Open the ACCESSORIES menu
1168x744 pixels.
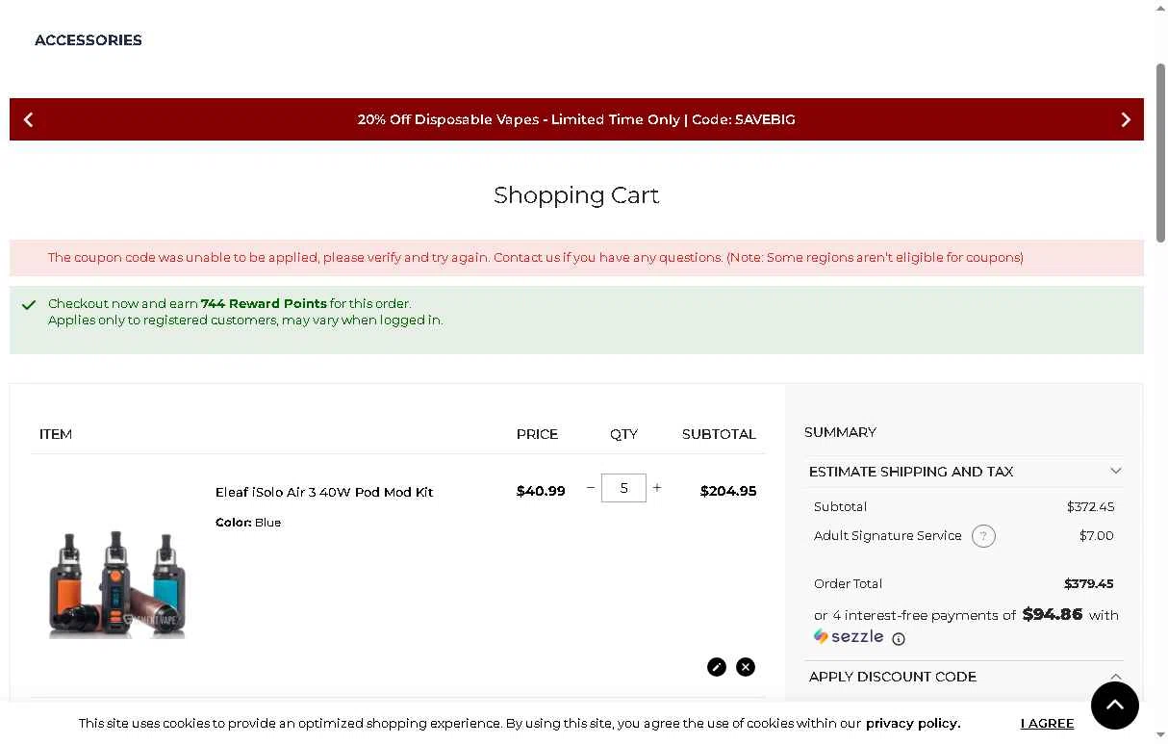[x=89, y=40]
